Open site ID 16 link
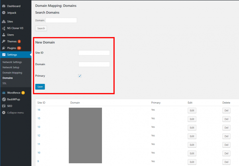The width and height of the screenshot is (239, 166). [39, 110]
